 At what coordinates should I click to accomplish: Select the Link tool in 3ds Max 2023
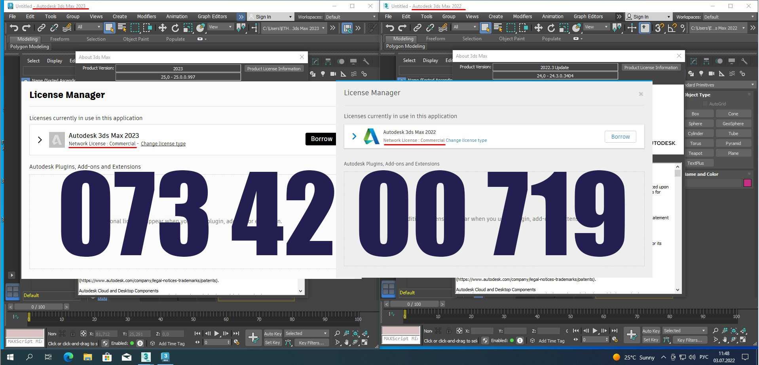(x=41, y=28)
